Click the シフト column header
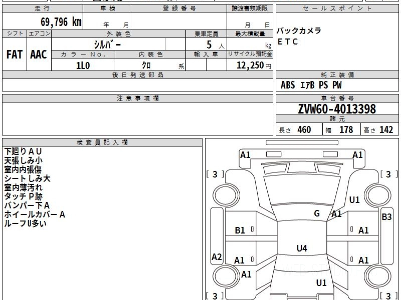 14,34
